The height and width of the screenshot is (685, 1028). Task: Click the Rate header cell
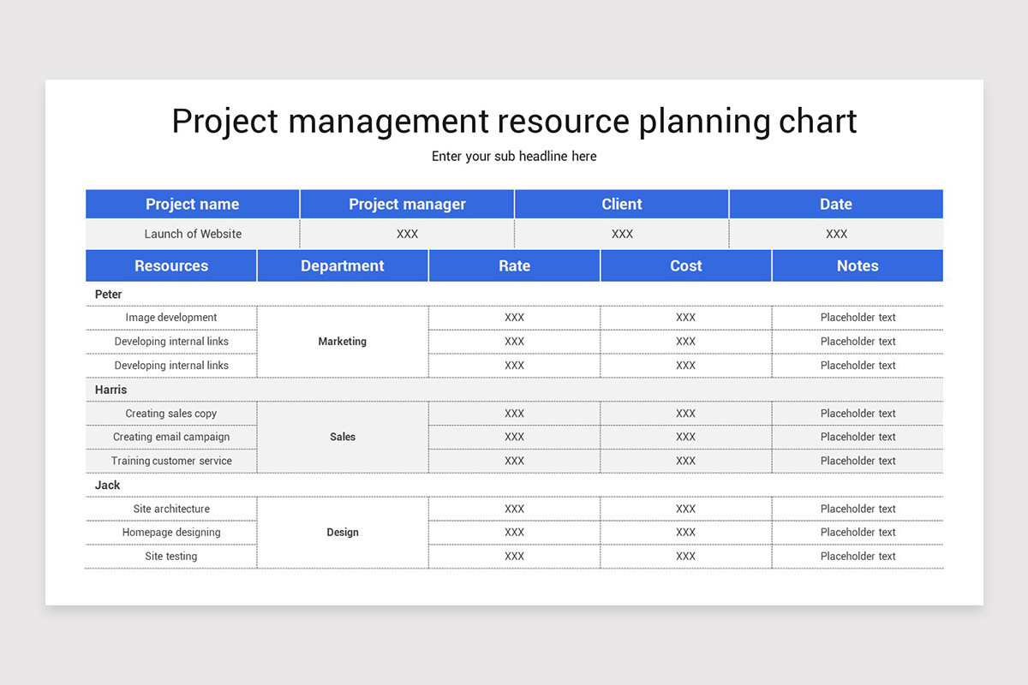(x=514, y=265)
